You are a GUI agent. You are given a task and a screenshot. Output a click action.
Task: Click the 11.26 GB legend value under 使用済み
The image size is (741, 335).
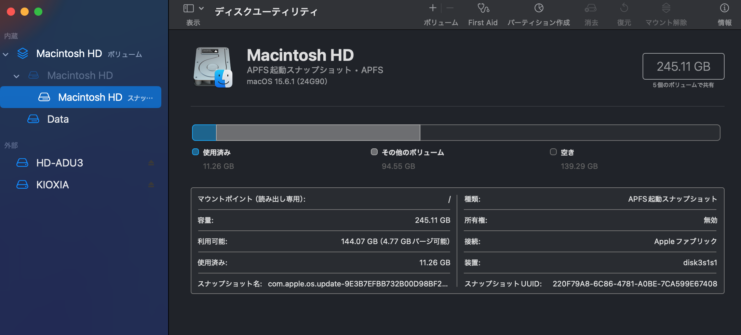tap(218, 166)
